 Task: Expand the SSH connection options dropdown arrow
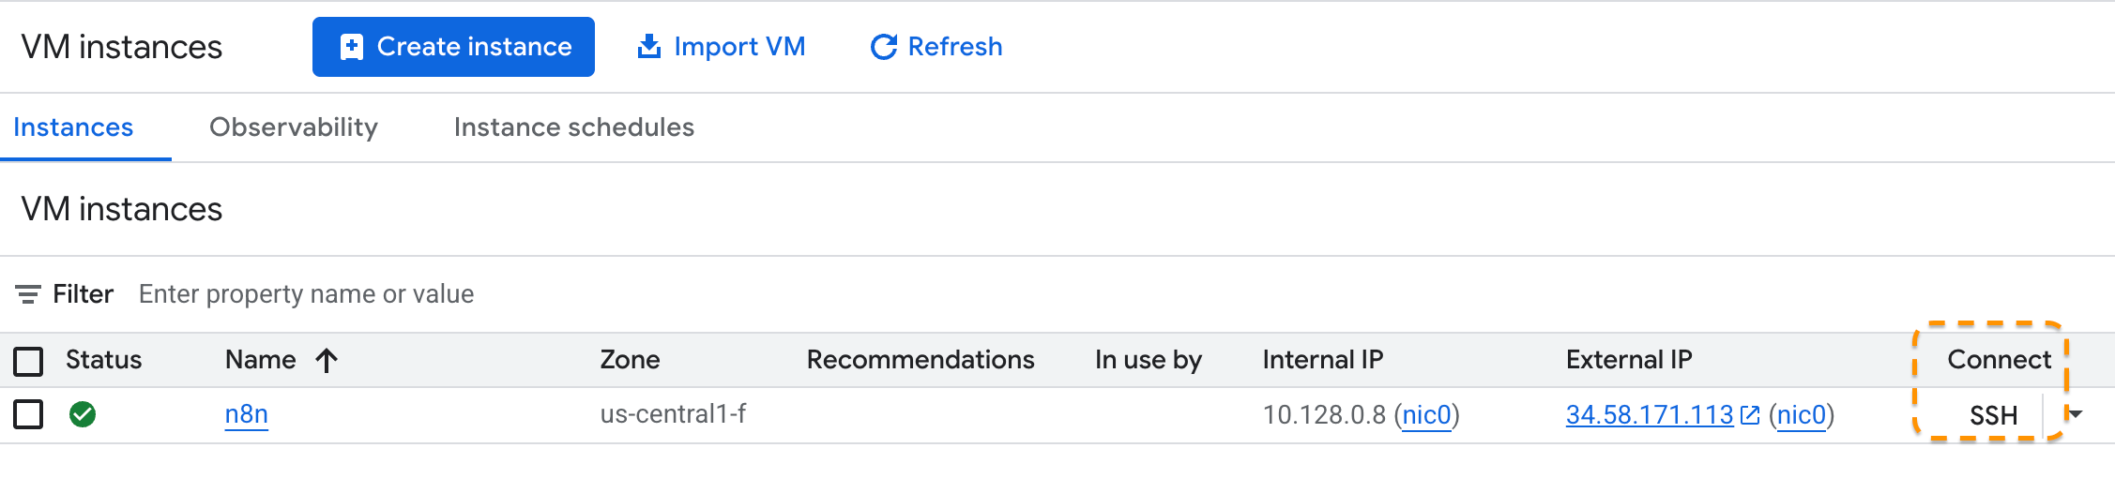click(x=2076, y=414)
